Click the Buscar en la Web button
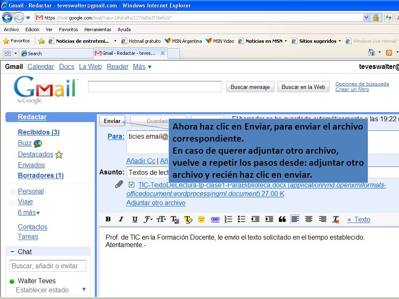This screenshot has width=399, height=299. click(303, 87)
